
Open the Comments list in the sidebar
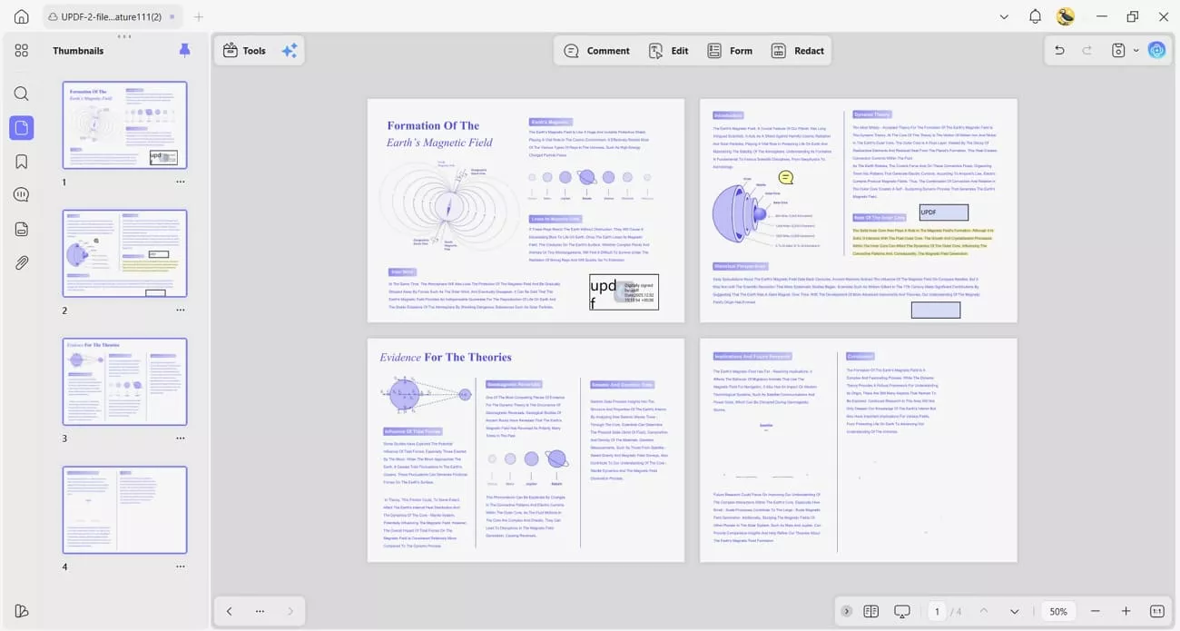[21, 194]
